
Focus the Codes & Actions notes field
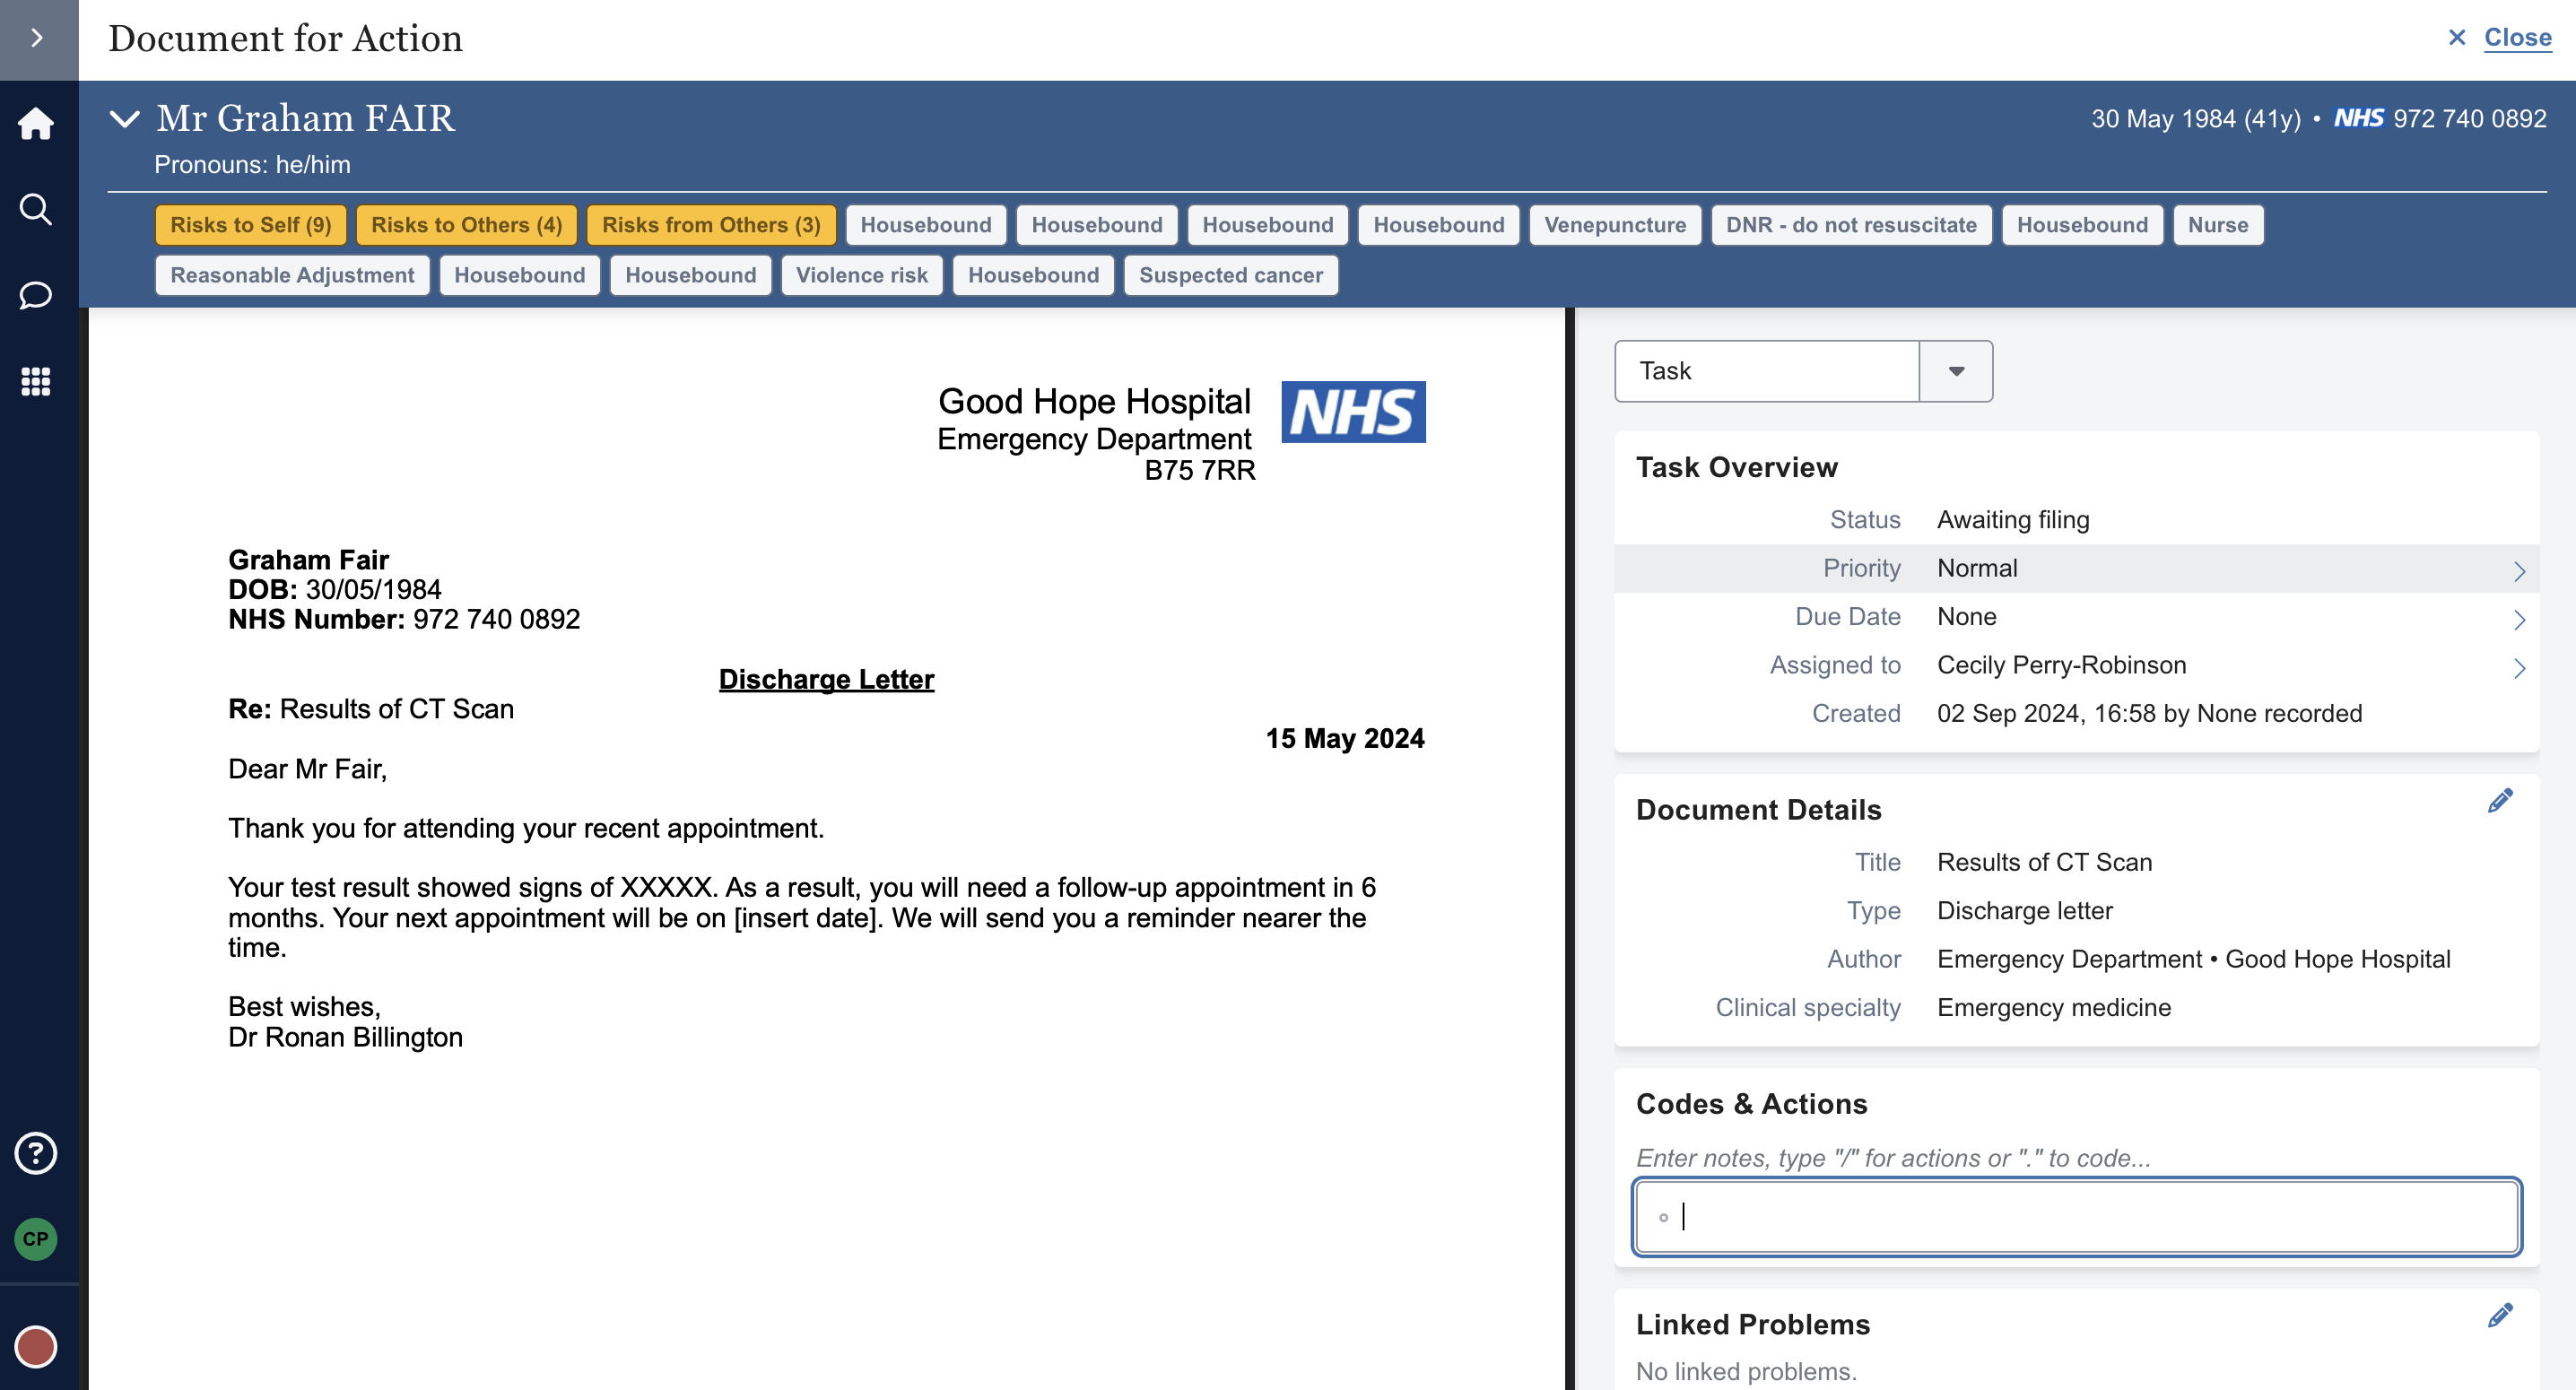tap(2076, 1217)
